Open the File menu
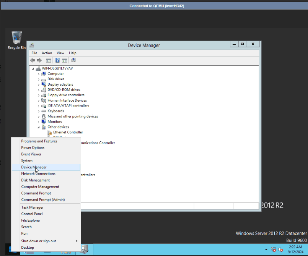308x256 pixels. 34,53
